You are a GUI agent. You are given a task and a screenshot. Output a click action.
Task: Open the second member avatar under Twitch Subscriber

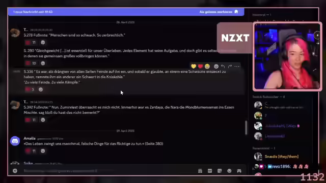tap(258, 115)
